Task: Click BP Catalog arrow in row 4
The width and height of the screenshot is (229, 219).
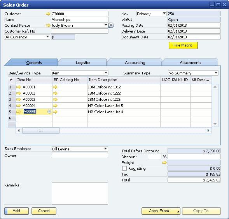Action: (x=55, y=106)
